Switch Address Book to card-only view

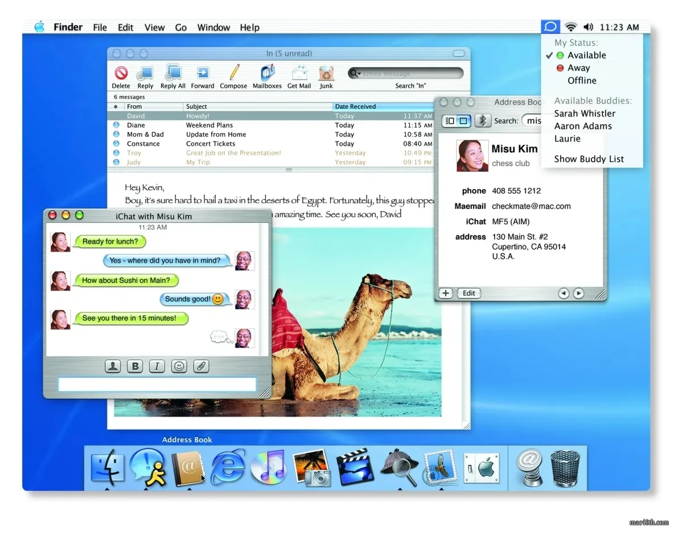462,121
